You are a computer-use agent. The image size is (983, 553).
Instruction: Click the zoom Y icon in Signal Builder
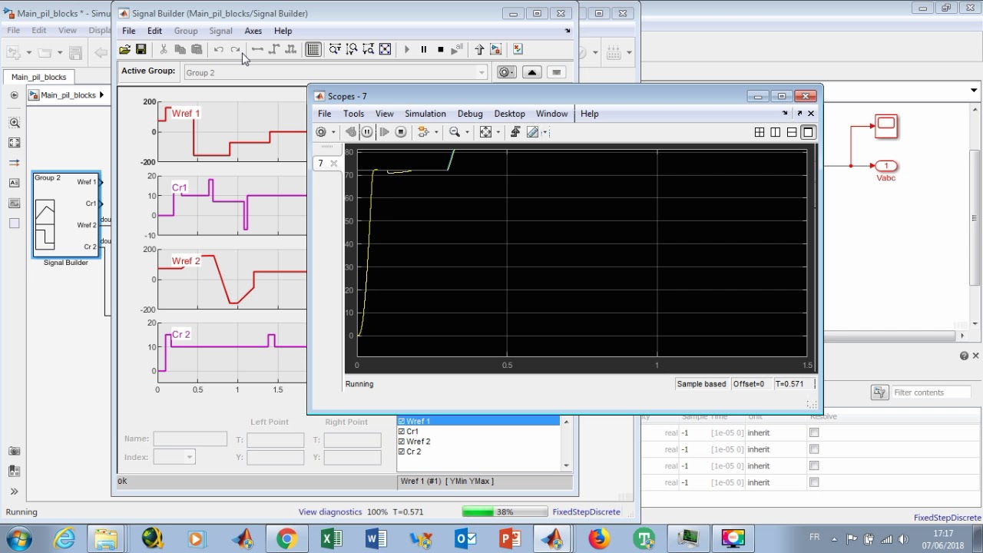pyautogui.click(x=352, y=49)
